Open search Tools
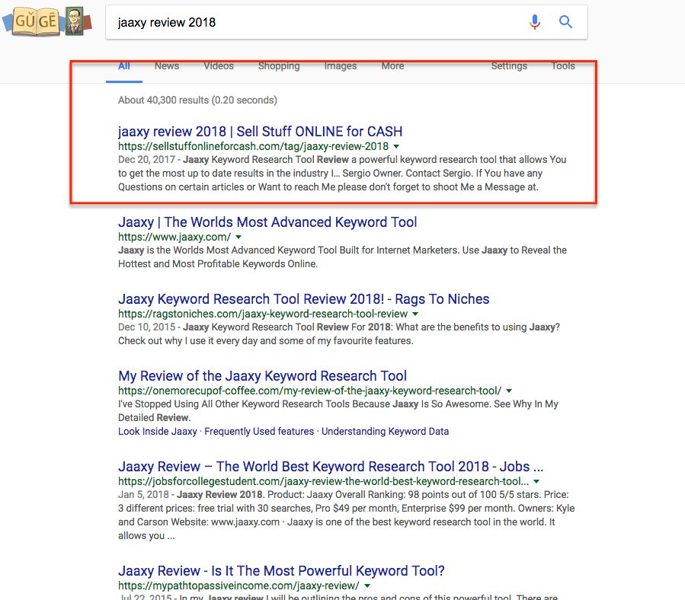The image size is (685, 600). (563, 66)
